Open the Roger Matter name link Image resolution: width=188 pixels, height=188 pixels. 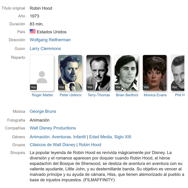click(42, 95)
